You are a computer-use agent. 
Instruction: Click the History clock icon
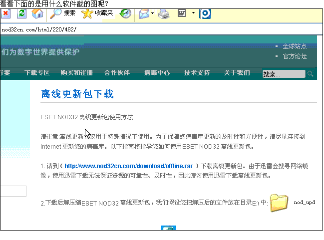125,13
